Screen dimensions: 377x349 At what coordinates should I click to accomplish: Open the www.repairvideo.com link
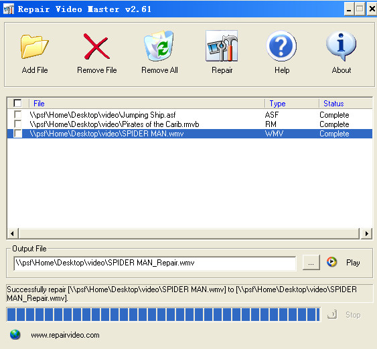[x=65, y=335]
